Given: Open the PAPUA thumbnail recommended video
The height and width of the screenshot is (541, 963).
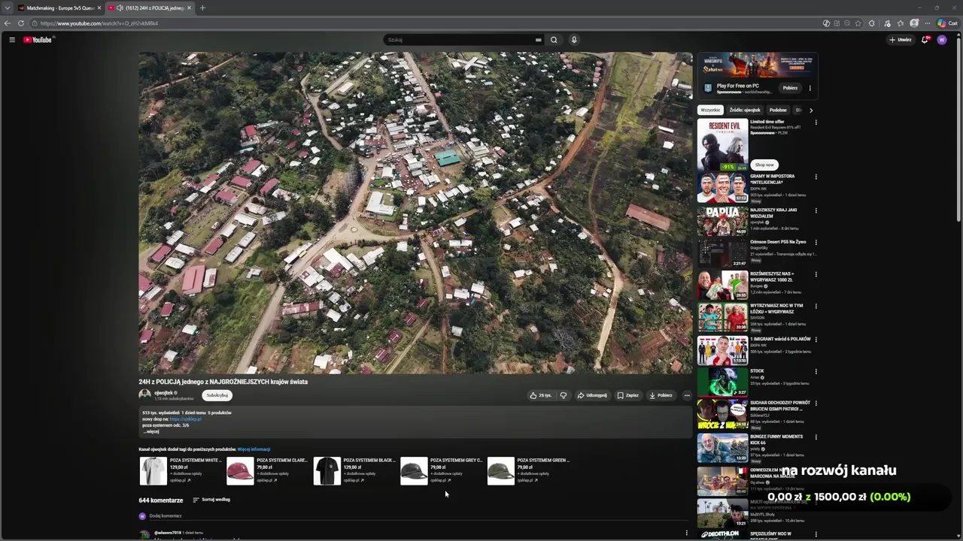Looking at the screenshot, I should pyautogui.click(x=722, y=221).
